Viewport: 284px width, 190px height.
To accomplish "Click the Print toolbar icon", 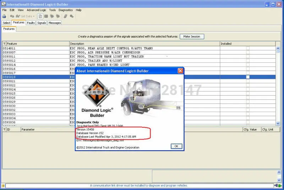I will tap(4, 16).
